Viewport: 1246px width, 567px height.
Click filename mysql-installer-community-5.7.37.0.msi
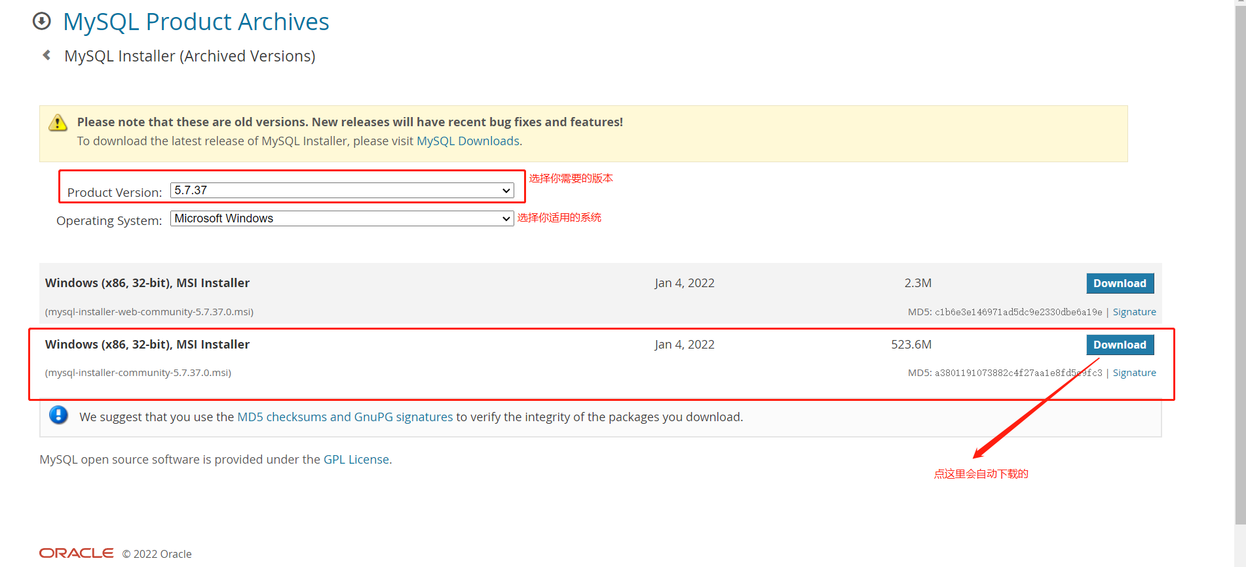point(138,373)
